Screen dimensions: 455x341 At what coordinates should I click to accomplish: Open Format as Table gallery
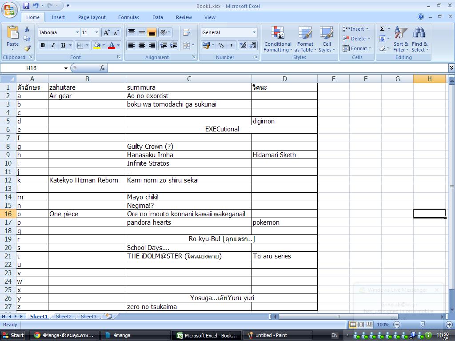305,39
